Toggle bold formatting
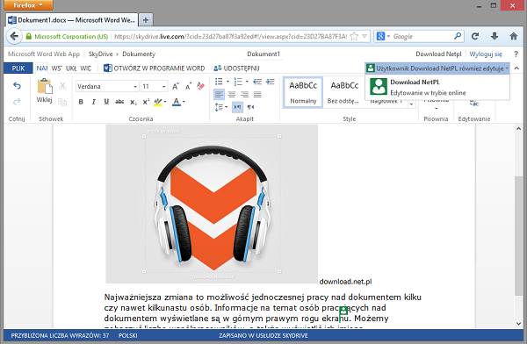 point(81,102)
